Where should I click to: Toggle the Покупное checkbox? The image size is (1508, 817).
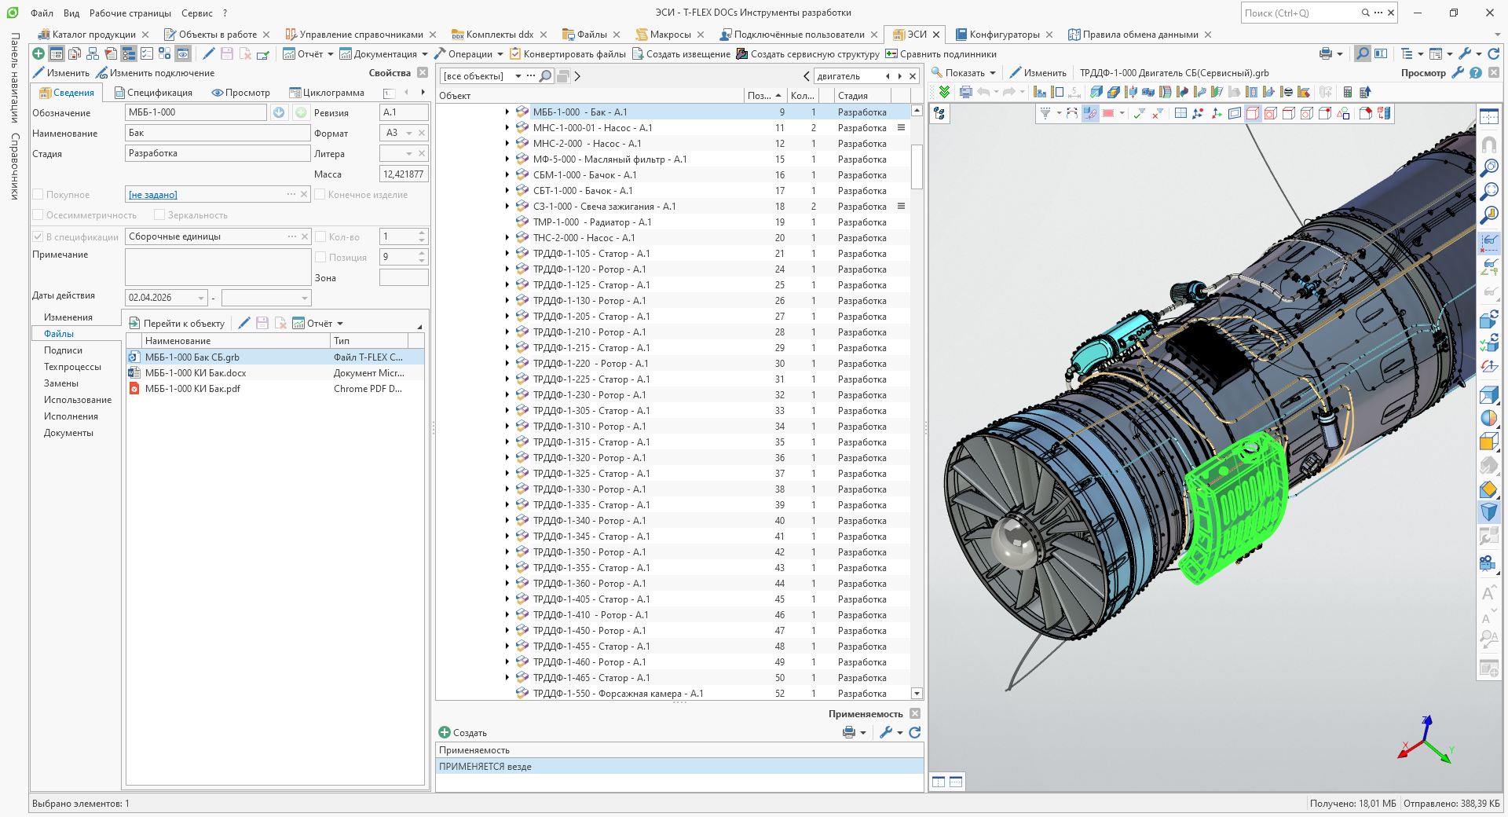click(x=38, y=194)
